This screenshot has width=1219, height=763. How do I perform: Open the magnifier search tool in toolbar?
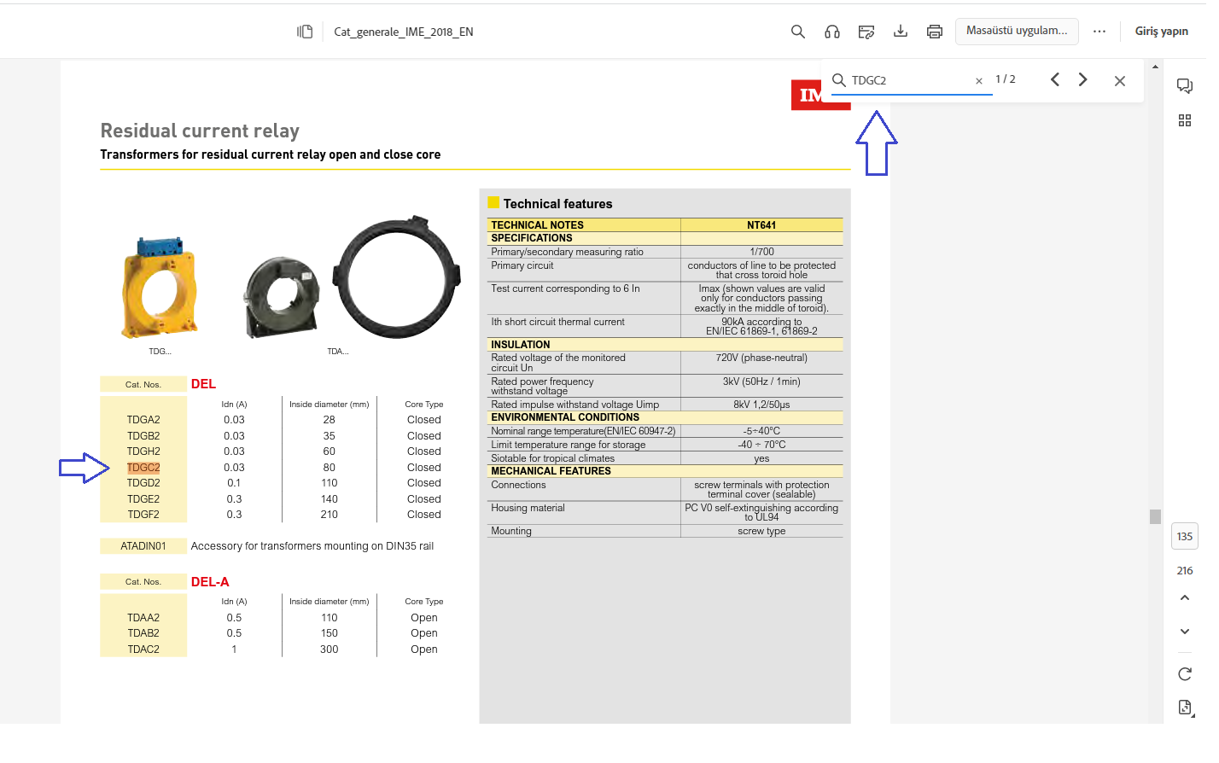pyautogui.click(x=798, y=32)
